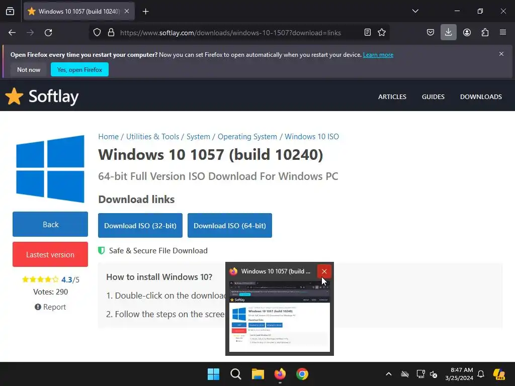
Task: Click the network display tray icon
Action: tap(420, 374)
